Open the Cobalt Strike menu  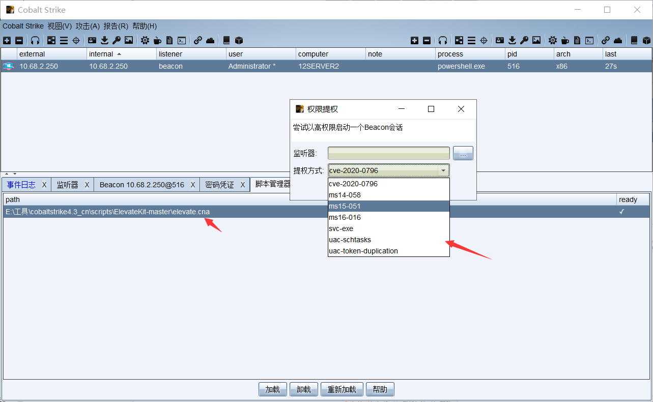(23, 26)
